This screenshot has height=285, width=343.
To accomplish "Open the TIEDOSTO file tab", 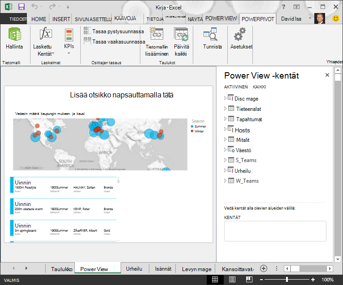I will [18, 19].
